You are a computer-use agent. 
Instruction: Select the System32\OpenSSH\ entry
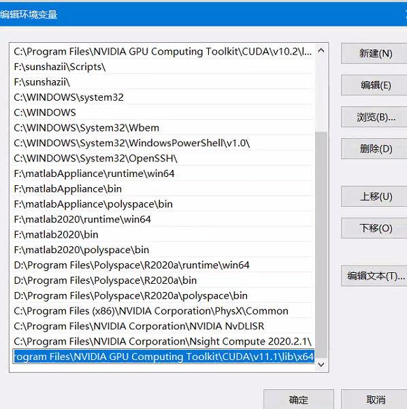click(x=162, y=159)
